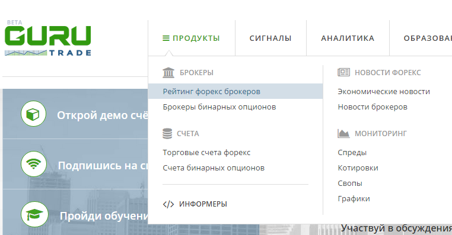Open the АНАЛИТИКА menu tab
452x235 pixels.
click(348, 38)
